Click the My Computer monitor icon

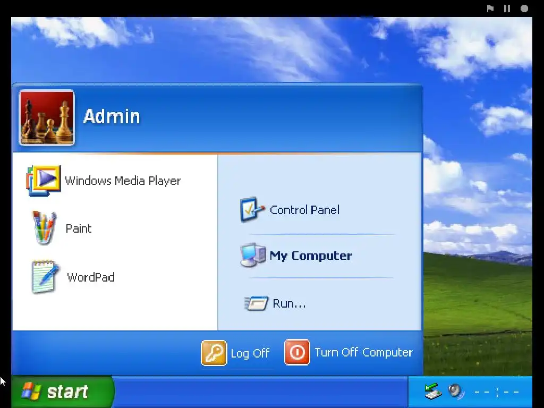click(x=253, y=256)
